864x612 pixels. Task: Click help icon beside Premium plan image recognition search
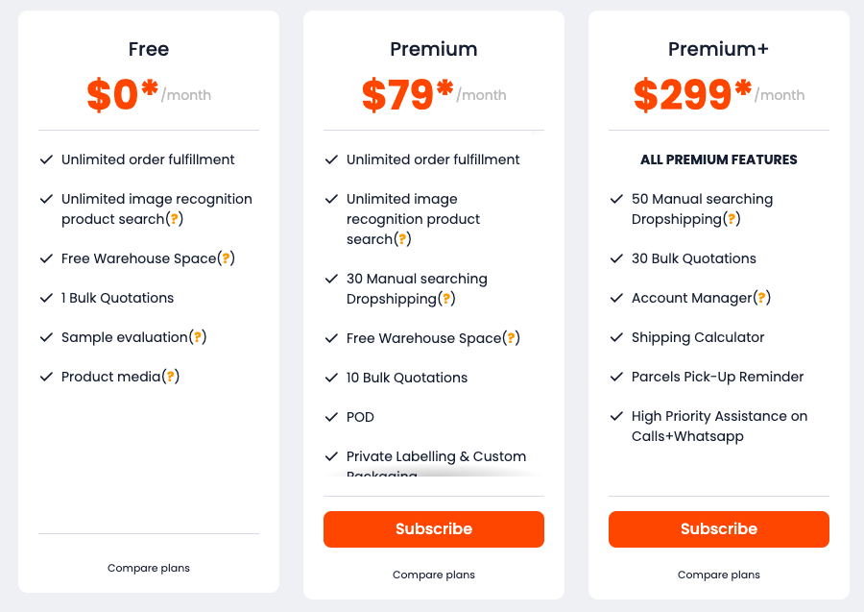pyautogui.click(x=402, y=239)
